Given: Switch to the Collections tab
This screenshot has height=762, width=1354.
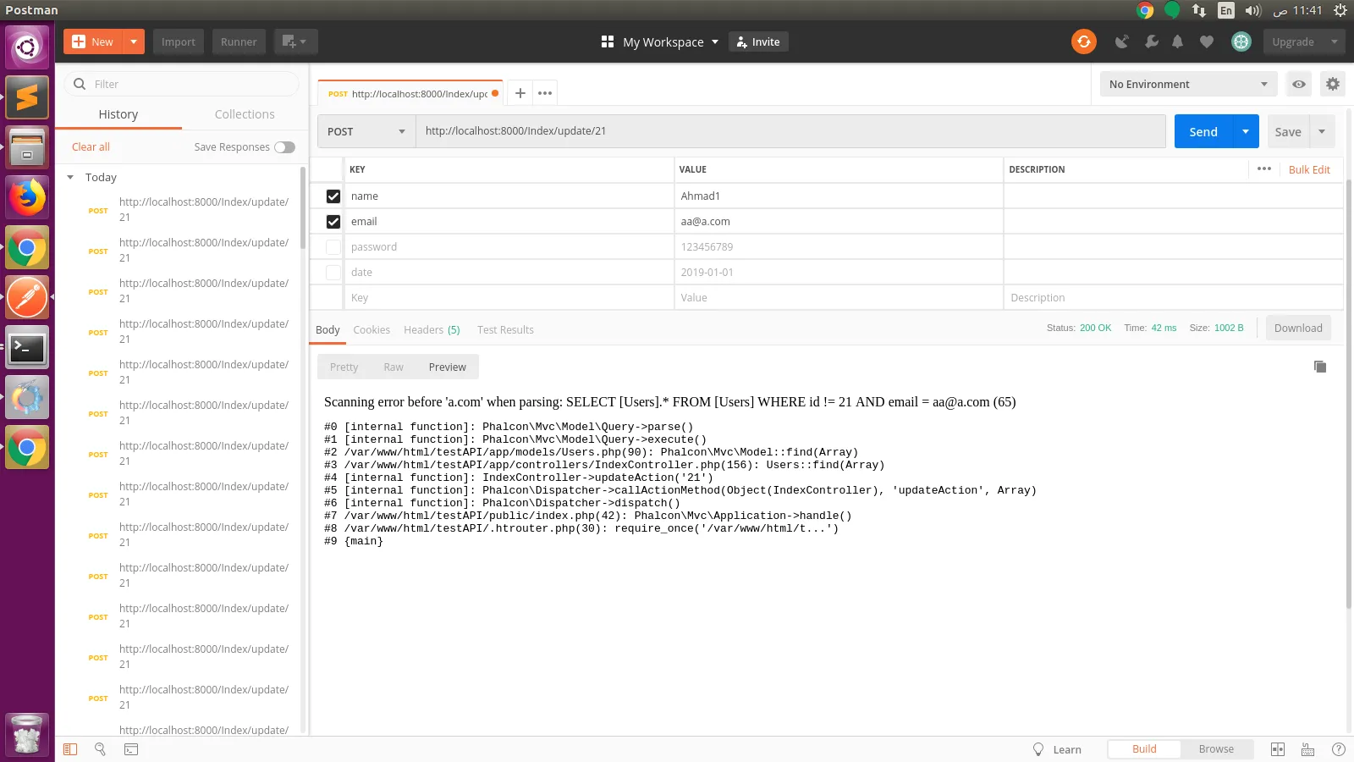Looking at the screenshot, I should [245, 114].
